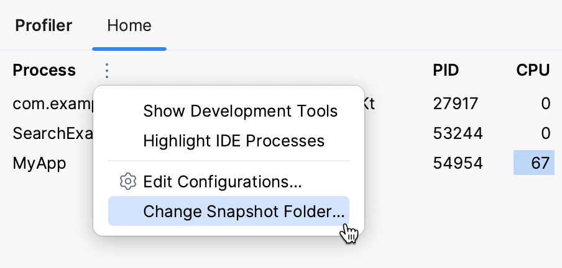
Task: Click the CPU value for PID 53244
Action: 545,133
